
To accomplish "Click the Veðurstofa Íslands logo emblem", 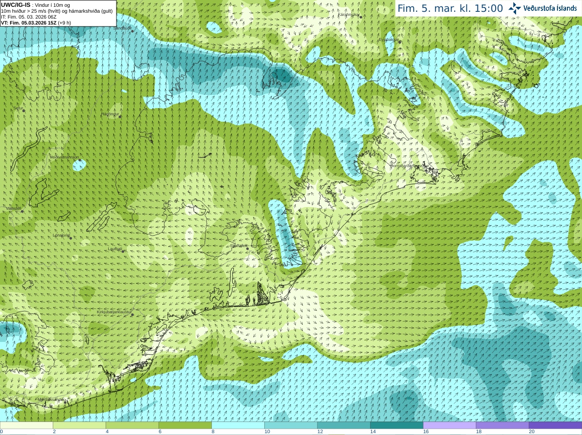I will [x=515, y=8].
